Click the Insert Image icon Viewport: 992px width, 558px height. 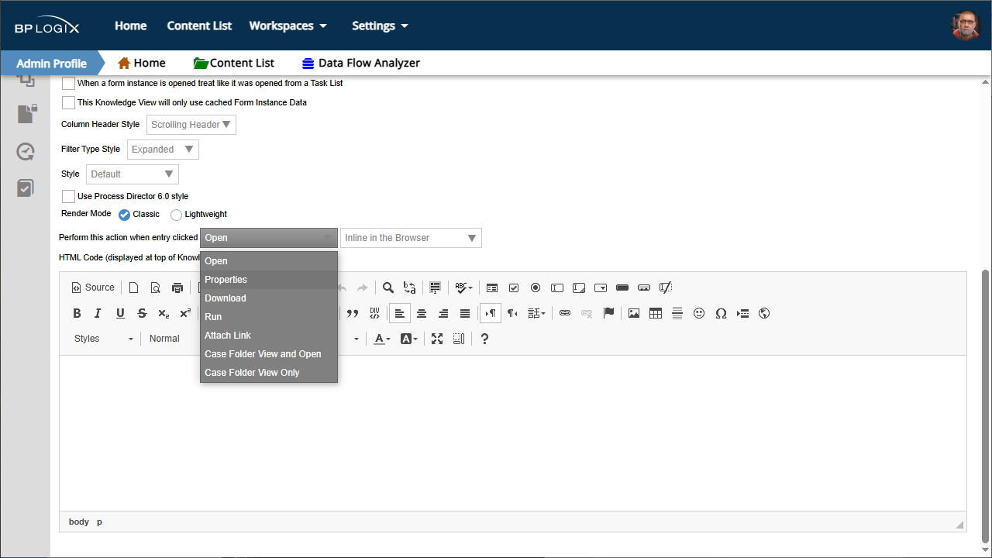[634, 314]
